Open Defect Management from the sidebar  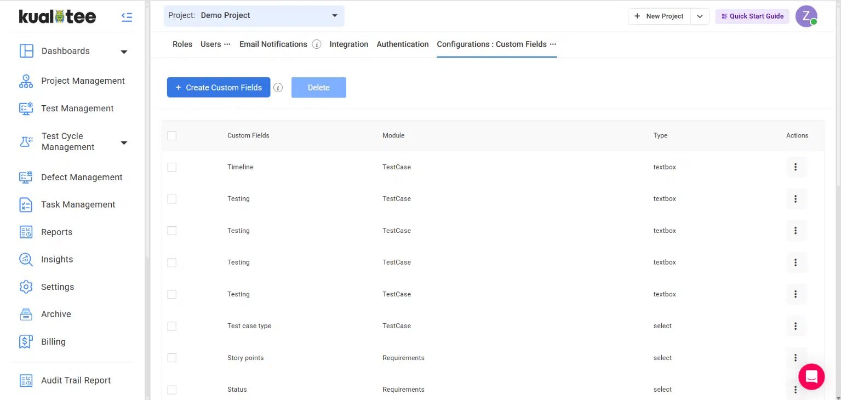81,177
